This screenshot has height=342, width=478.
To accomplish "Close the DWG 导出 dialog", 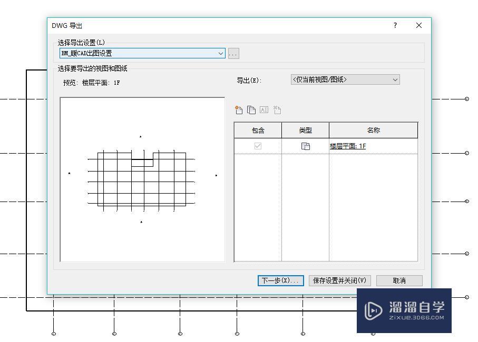I will coord(419,25).
